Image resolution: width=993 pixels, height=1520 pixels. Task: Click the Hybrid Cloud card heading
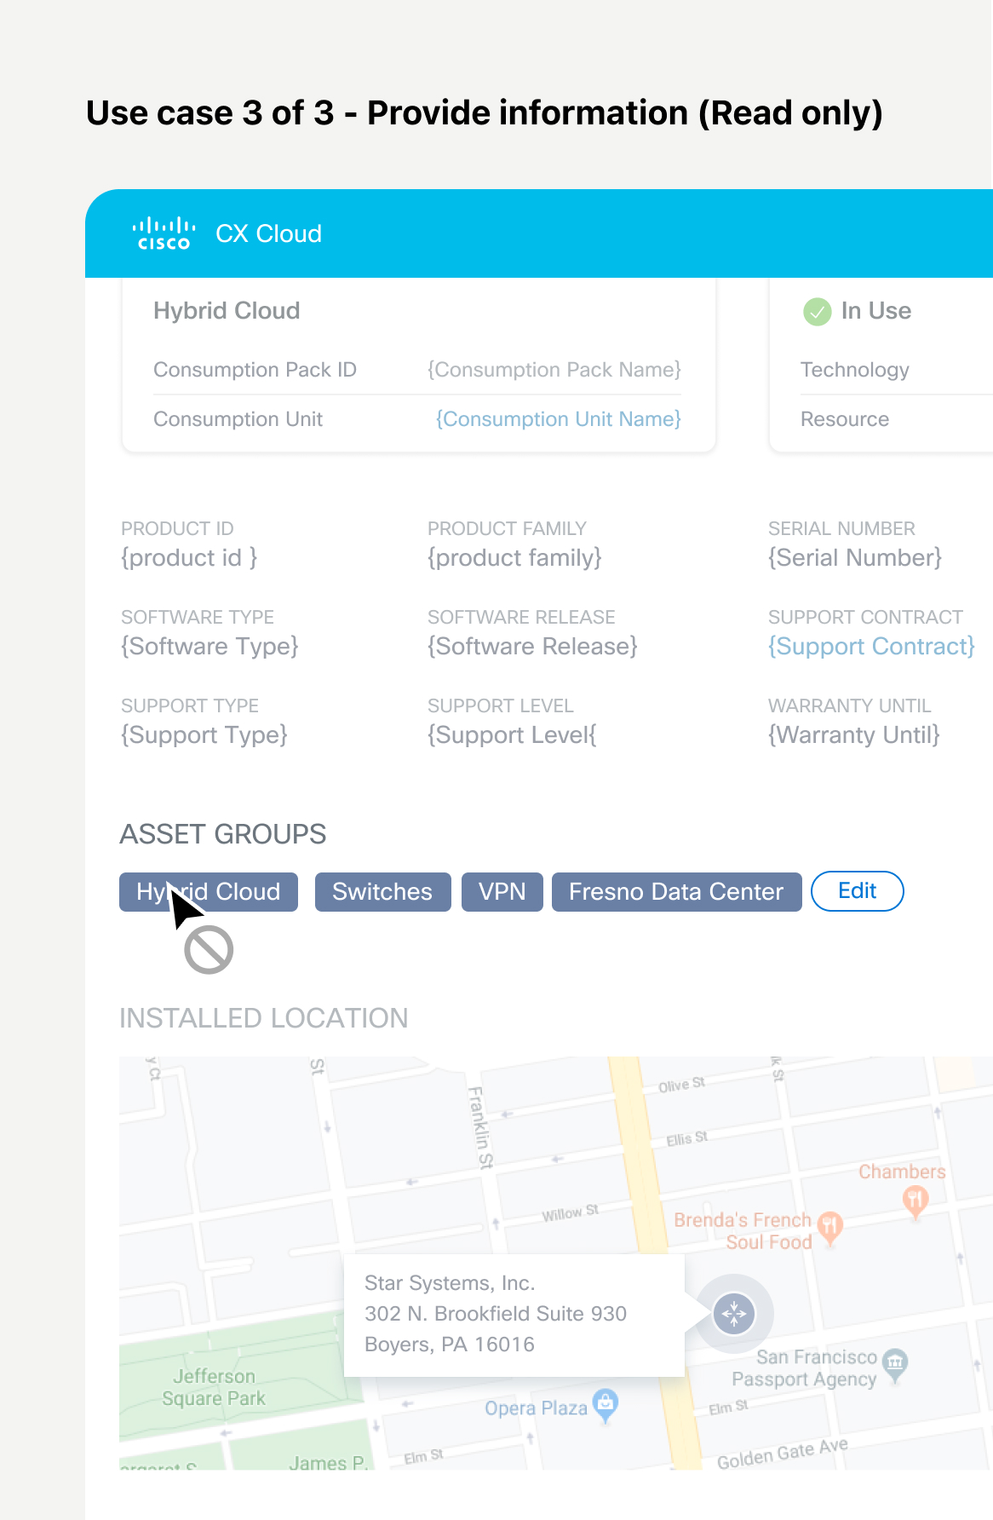coord(227,311)
